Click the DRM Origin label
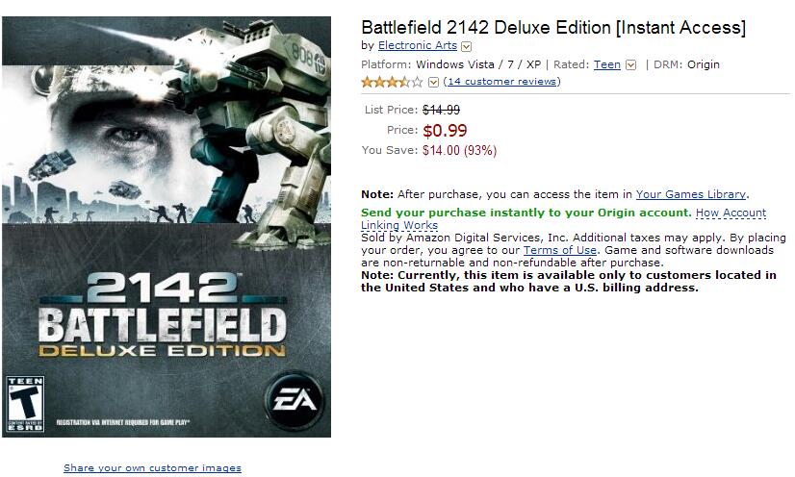 (686, 64)
